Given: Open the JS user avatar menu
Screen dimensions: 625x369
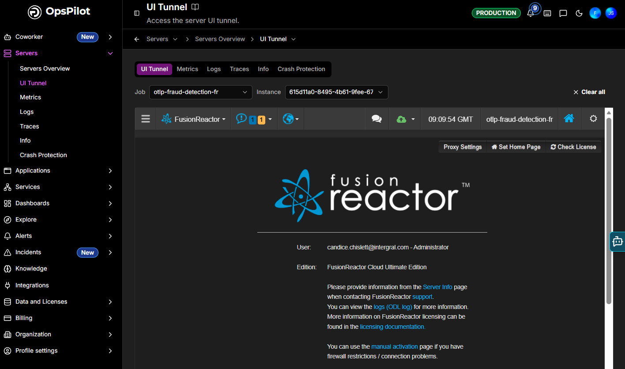Looking at the screenshot, I should point(611,13).
